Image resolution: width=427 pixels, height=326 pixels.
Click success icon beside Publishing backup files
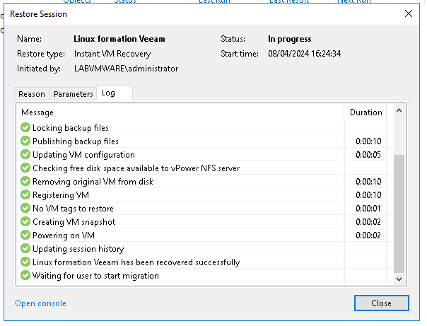pos(25,141)
